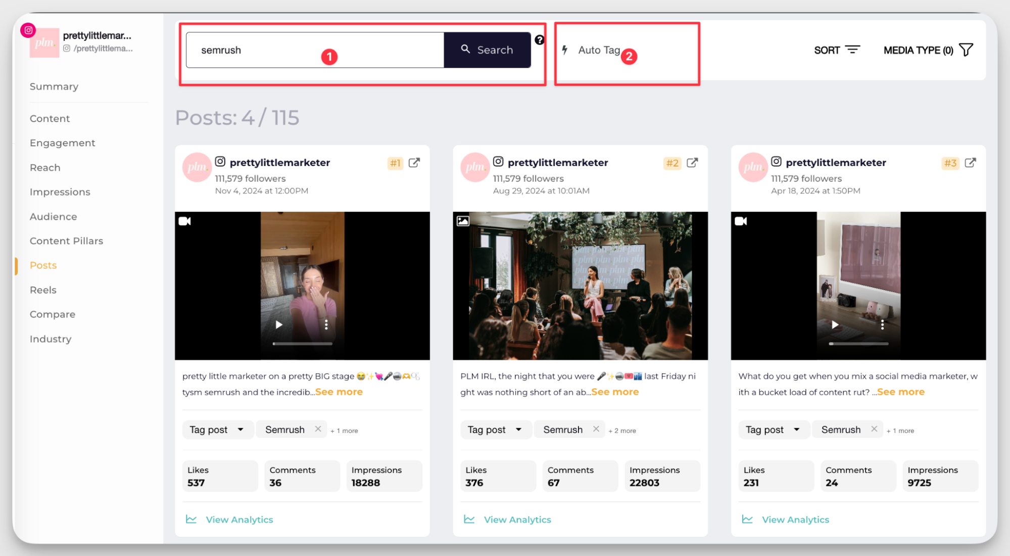Show + 1 more tags on post #1
Viewport: 1010px width, 556px height.
[x=344, y=431]
